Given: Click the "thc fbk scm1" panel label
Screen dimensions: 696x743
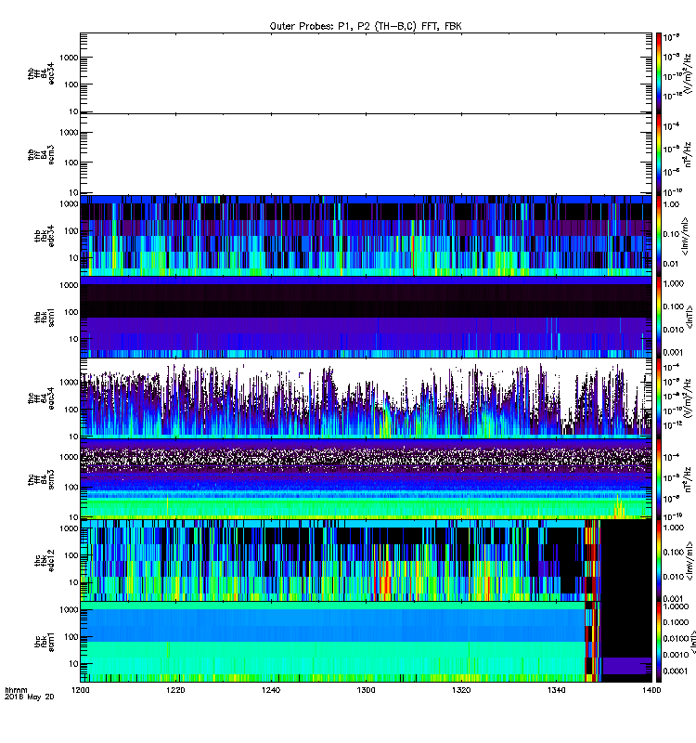Looking at the screenshot, I should point(45,642).
